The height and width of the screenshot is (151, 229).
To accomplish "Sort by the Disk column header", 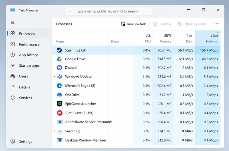I will 189,41.
